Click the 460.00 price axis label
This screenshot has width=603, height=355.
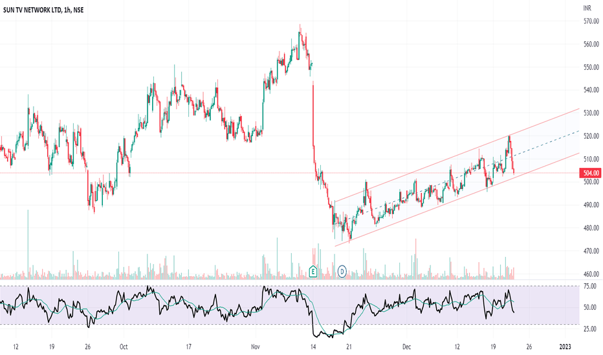[591, 274]
